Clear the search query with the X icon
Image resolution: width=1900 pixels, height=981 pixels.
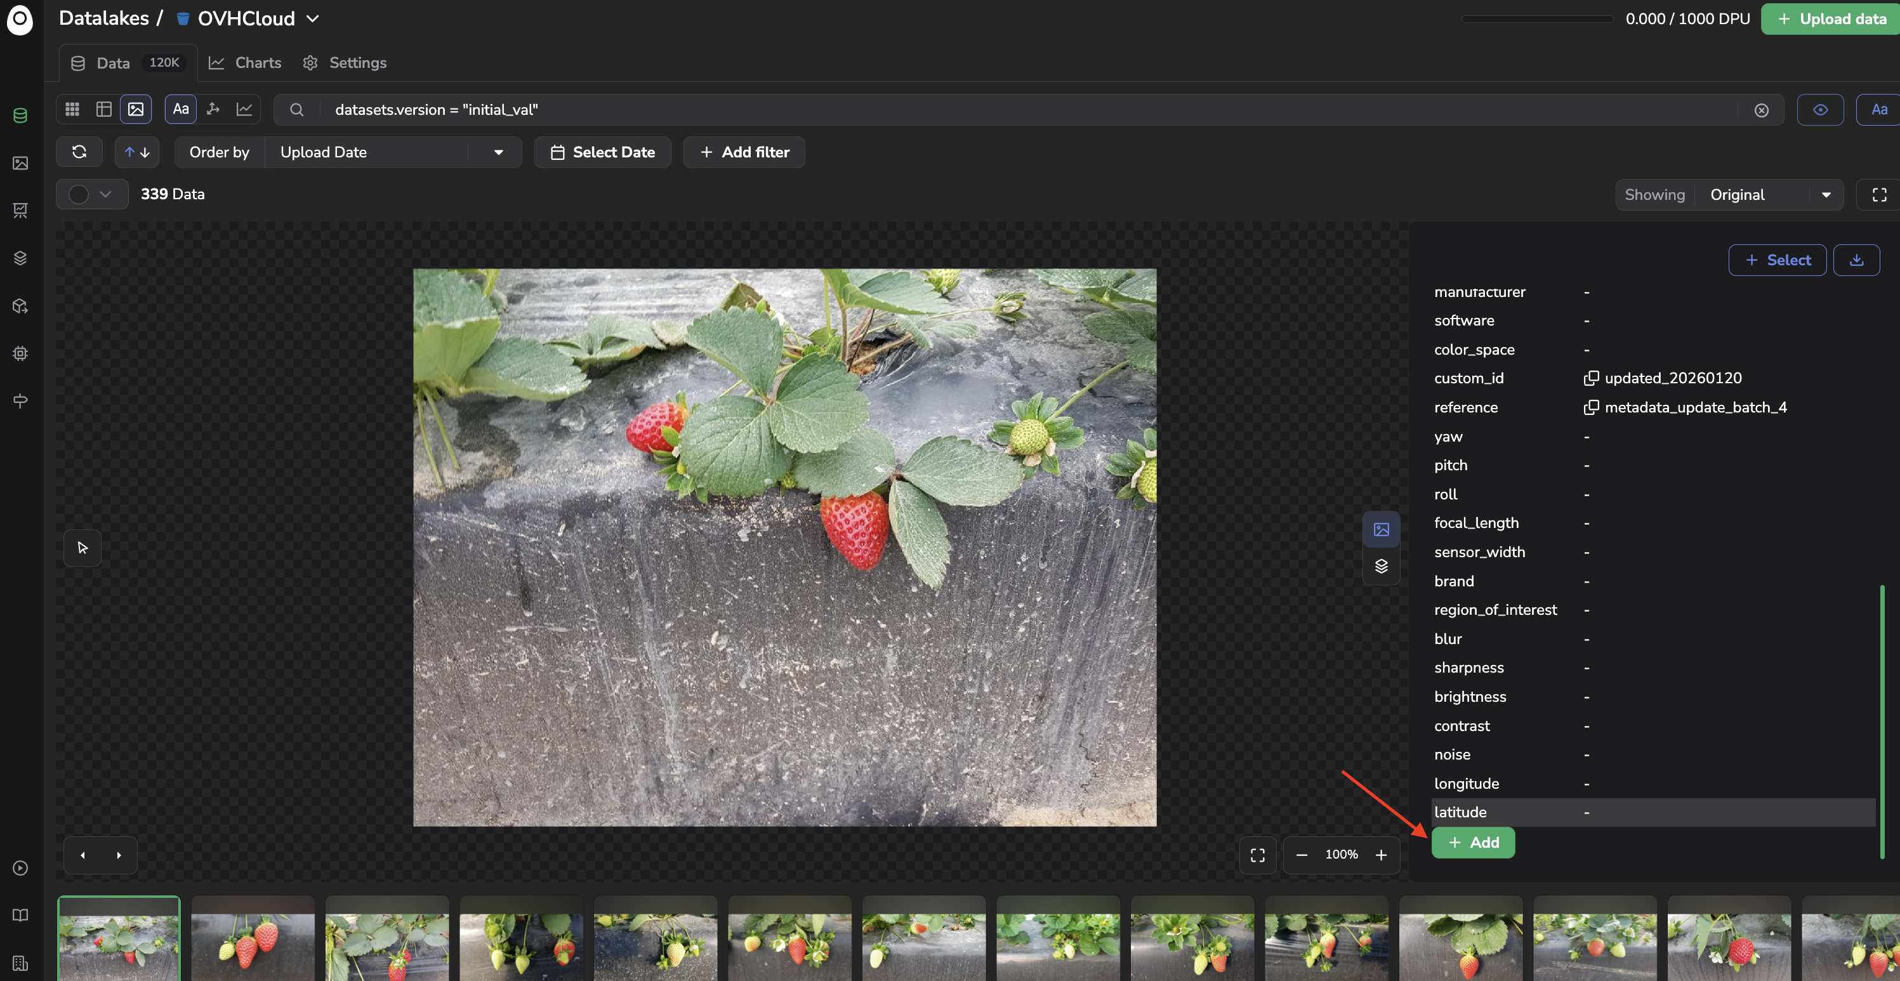(x=1761, y=110)
